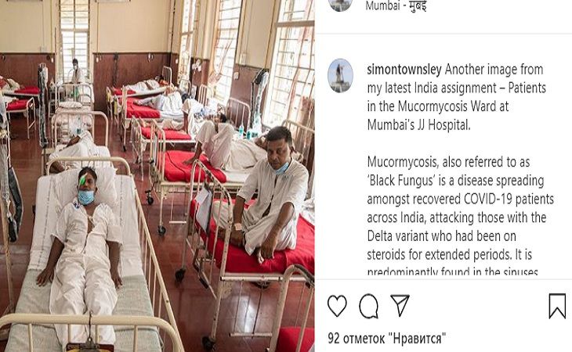Open the Mumbai location tag
Image resolution: width=572 pixels, height=352 pixels.
(396, 5)
